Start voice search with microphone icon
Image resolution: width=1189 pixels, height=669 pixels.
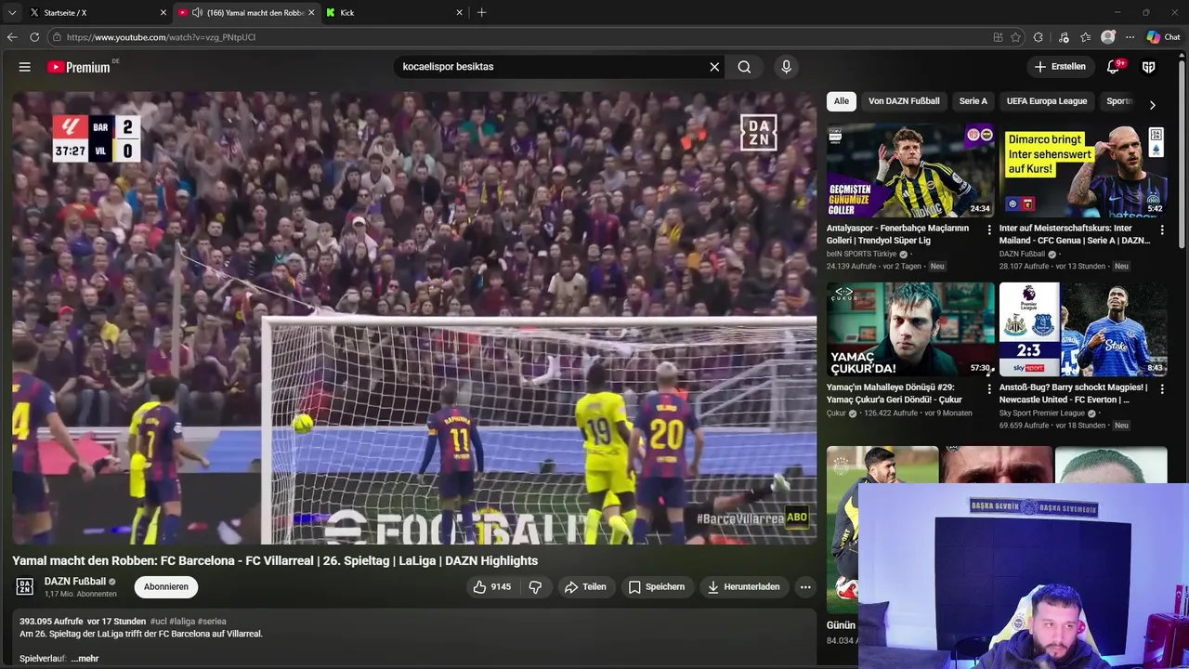click(x=786, y=67)
